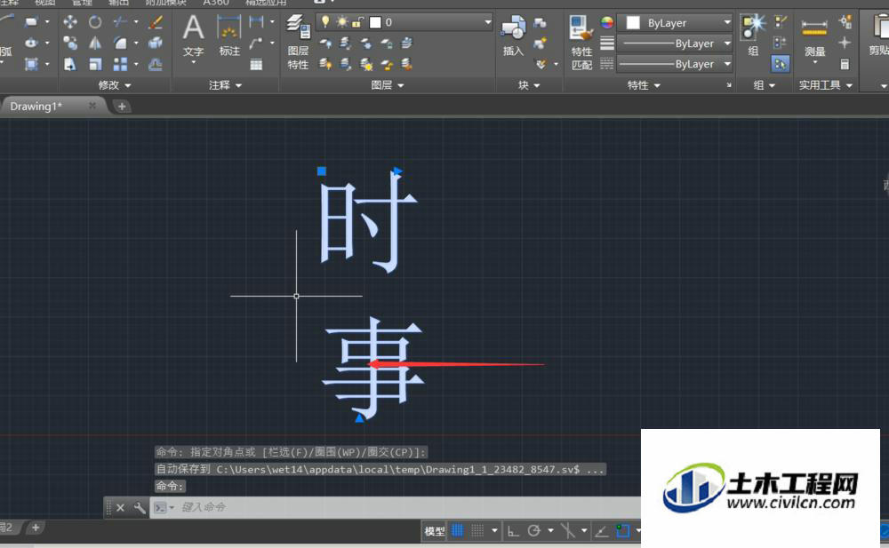
Task: Click the 特性匹配 Match Properties tool
Action: [581, 43]
